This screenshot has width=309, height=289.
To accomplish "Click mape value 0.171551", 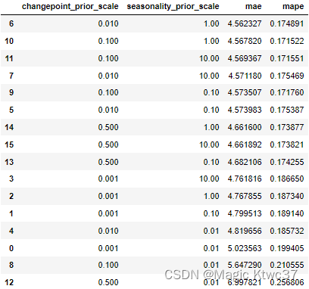I will 287,58.
